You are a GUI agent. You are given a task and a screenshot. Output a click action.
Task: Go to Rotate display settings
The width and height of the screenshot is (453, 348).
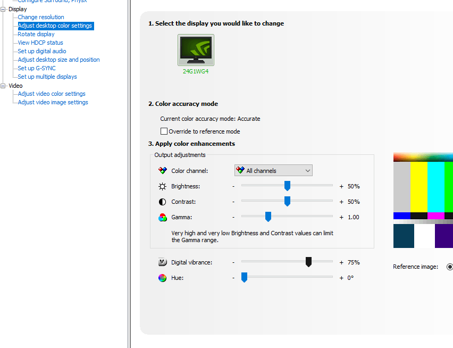36,34
